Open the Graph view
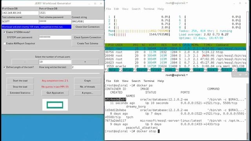The width and height of the screenshot is (251, 141). pyautogui.click(x=87, y=81)
